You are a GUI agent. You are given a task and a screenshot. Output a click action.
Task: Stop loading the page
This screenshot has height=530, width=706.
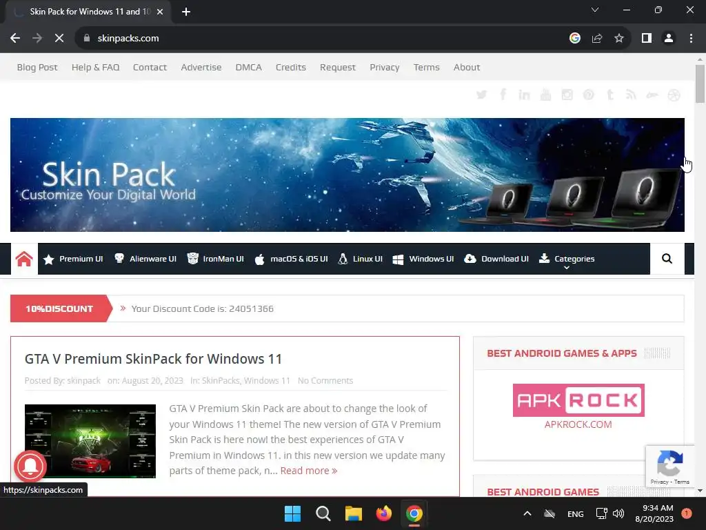[59, 39]
